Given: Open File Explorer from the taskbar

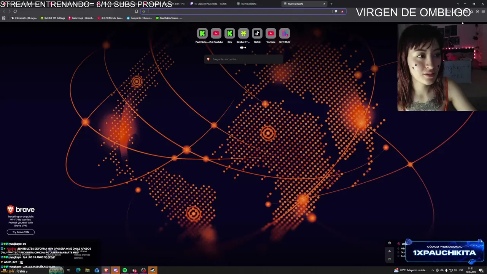Looking at the screenshot, I should coord(88,270).
